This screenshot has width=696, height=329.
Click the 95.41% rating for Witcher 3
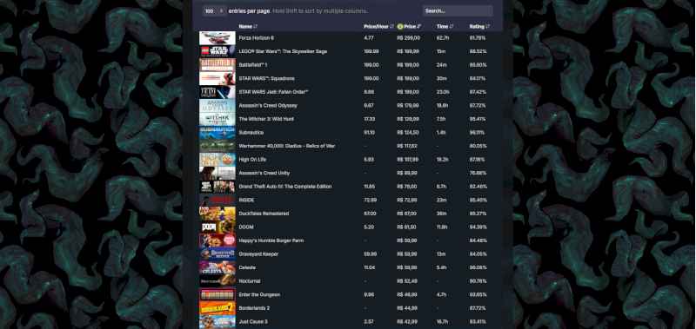478,119
